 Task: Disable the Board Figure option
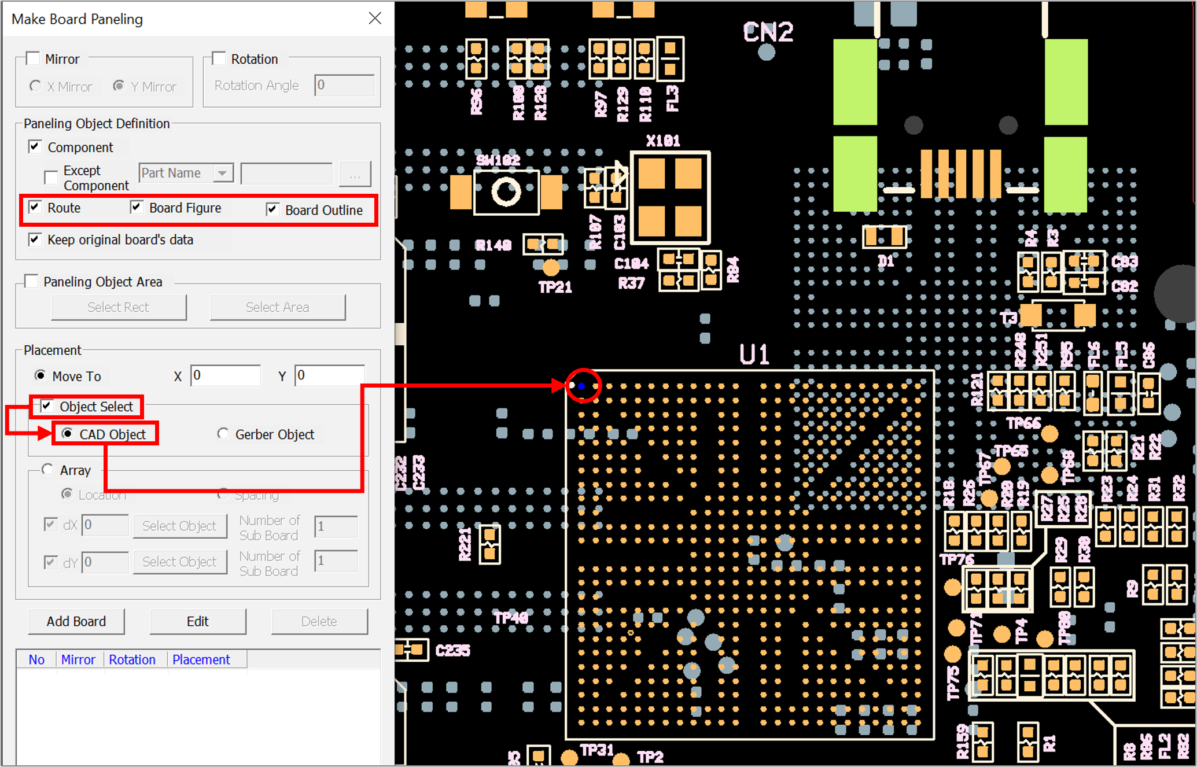click(137, 207)
